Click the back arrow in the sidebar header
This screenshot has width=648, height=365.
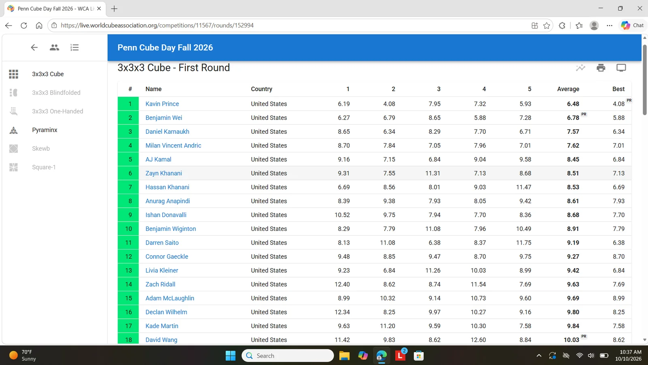click(x=34, y=47)
